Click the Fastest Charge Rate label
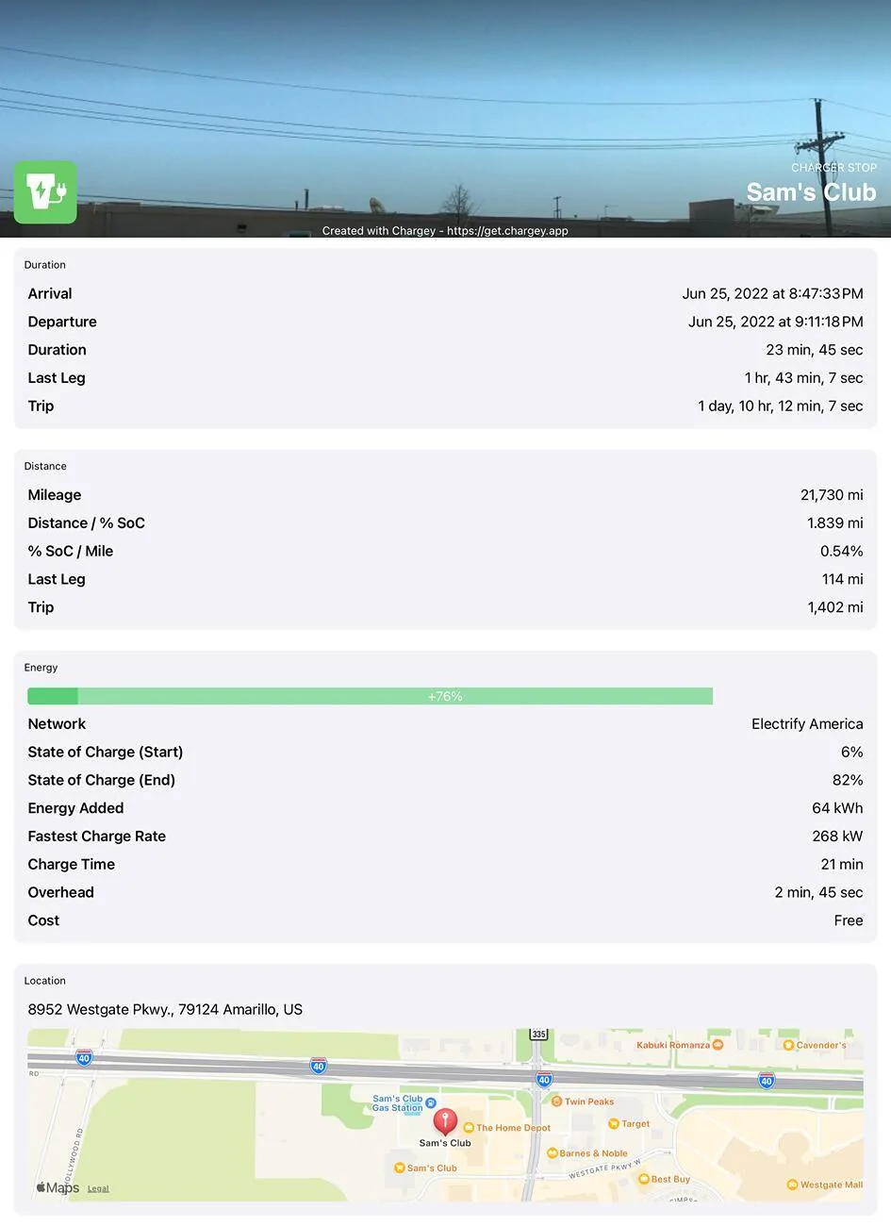This screenshot has height=1226, width=891. coord(96,837)
